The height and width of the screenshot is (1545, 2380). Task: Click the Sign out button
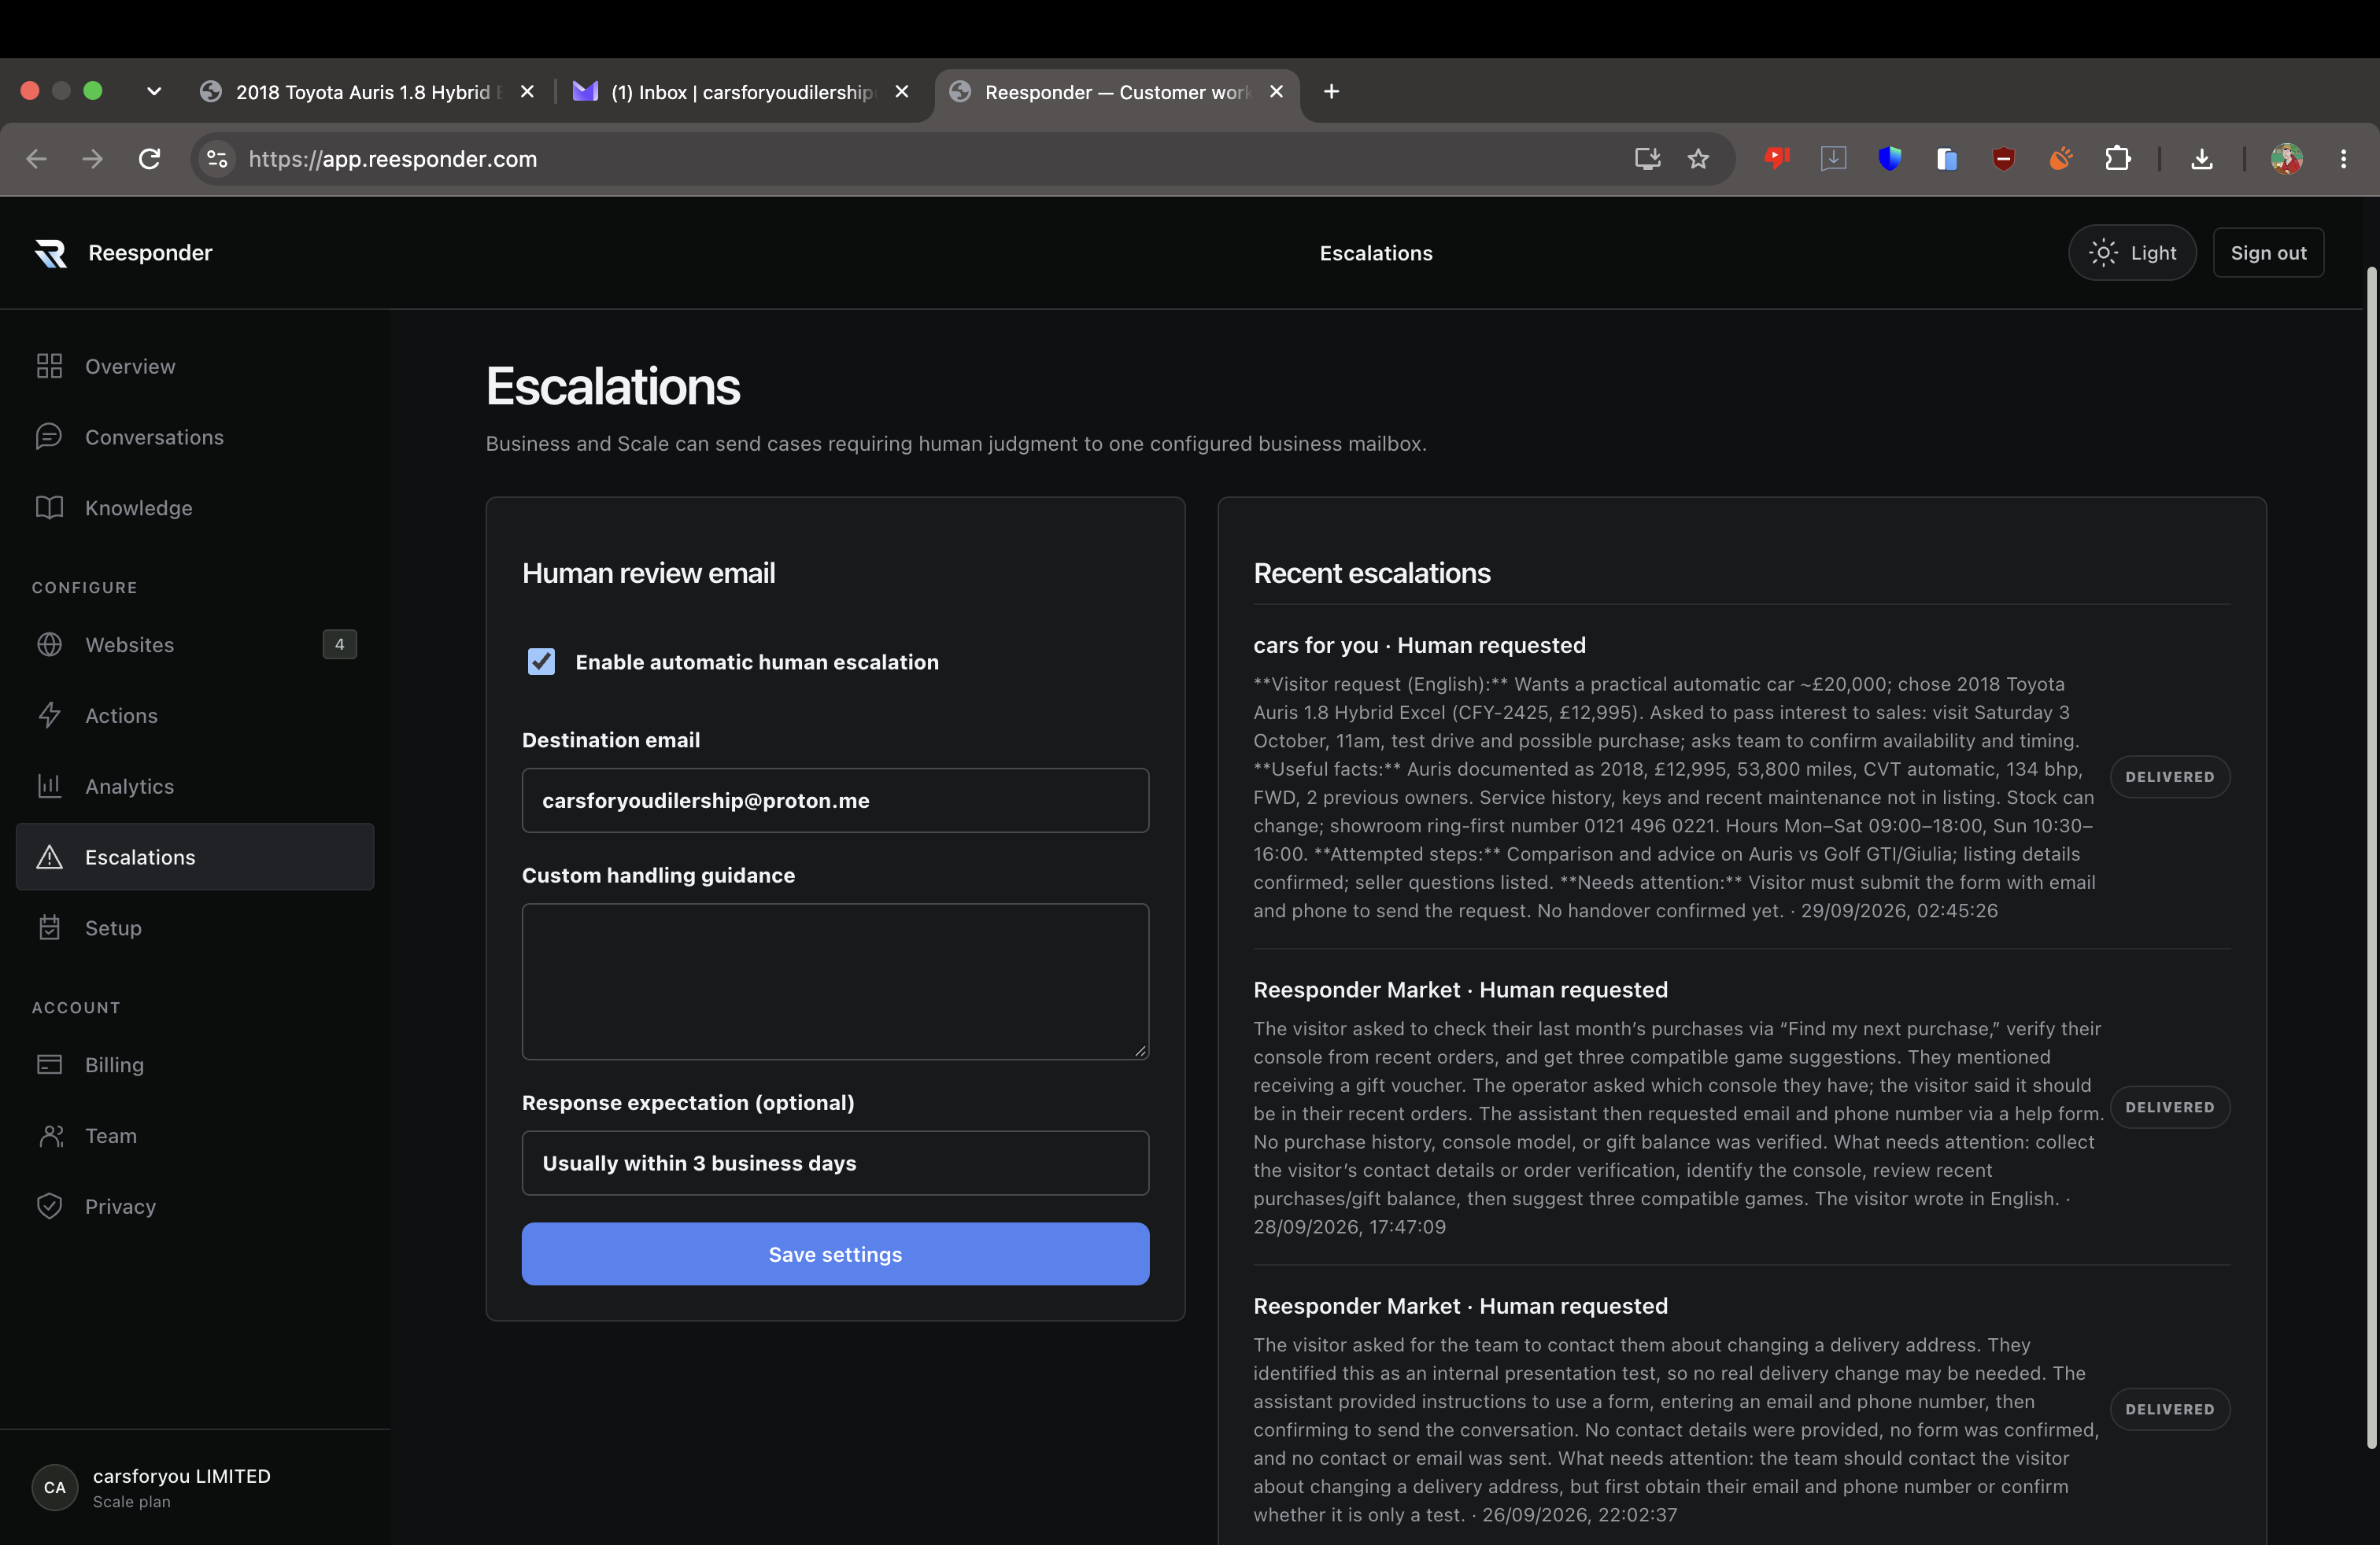[2268, 253]
